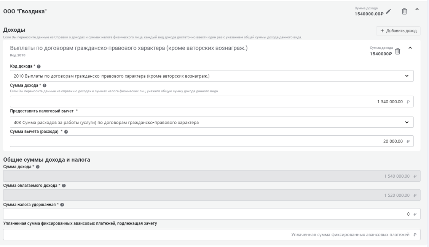Show help for Сумма облагаемого дохода

coord(64,186)
